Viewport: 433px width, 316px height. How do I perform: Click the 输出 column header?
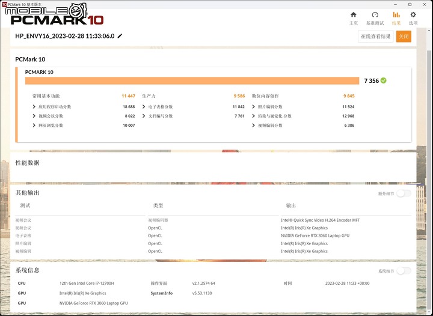pyautogui.click(x=291, y=205)
